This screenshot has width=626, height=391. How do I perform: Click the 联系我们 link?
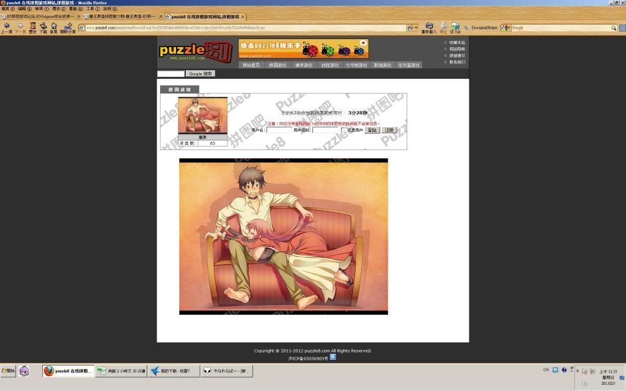click(x=457, y=62)
